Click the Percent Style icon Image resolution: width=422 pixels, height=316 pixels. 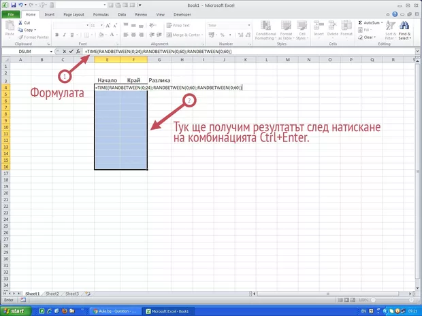[x=223, y=35]
